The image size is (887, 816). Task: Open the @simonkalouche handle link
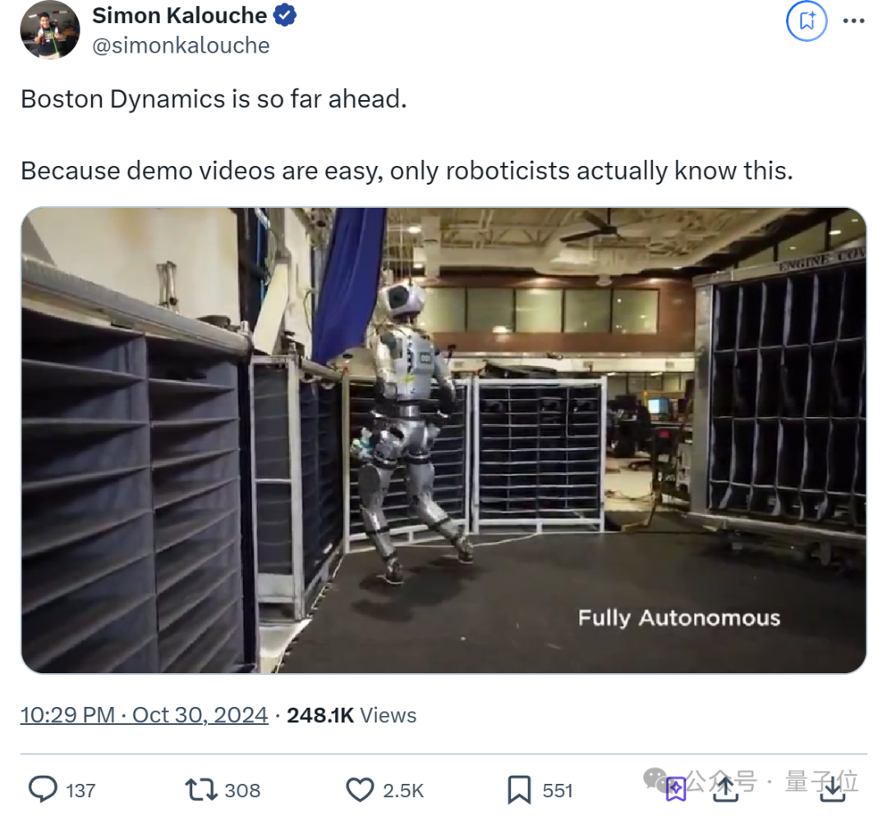pyautogui.click(x=181, y=46)
